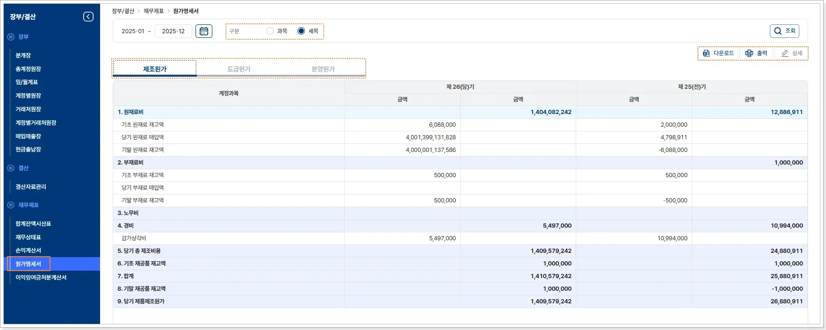This screenshot has height=330, width=826.
Task: Collapse the 결산 menu section
Action: click(x=11, y=168)
